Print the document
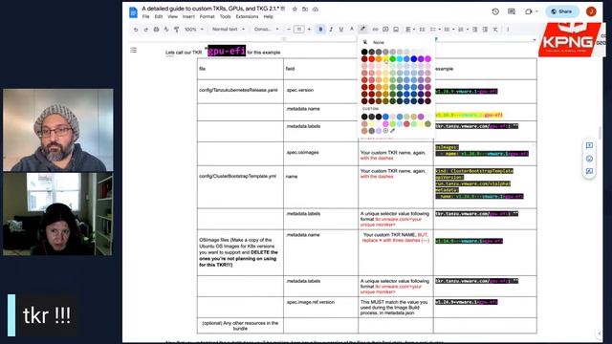The height and width of the screenshot is (344, 612). pyautogui.click(x=156, y=30)
